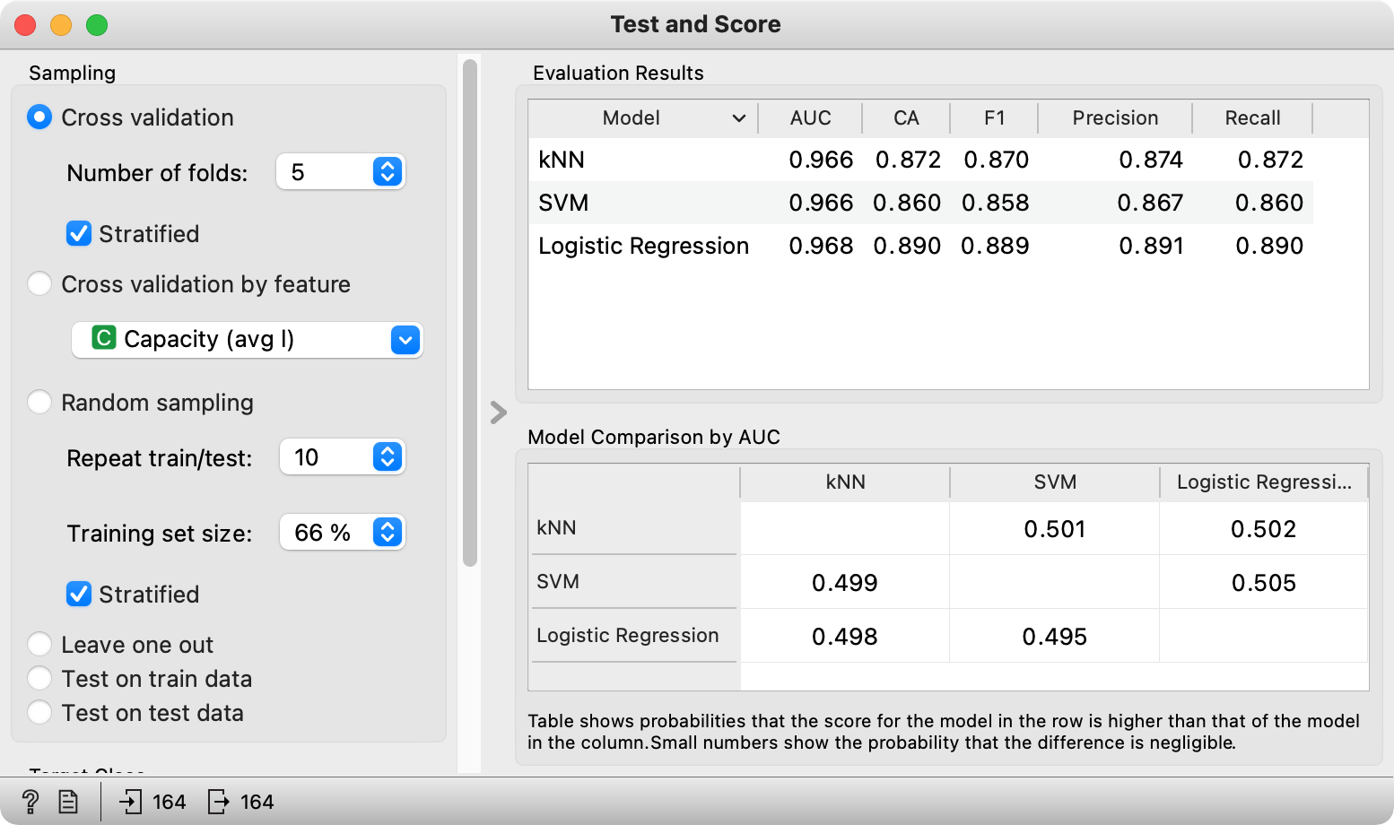Select the Logistic Regression results row

[920, 246]
